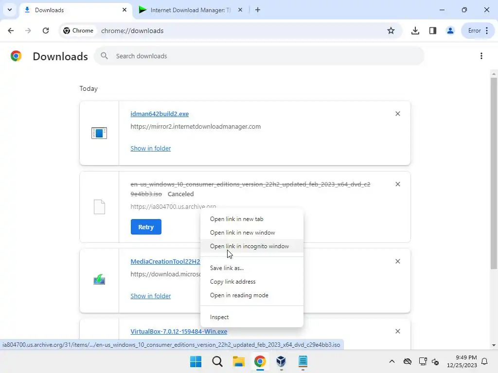Open the tab search dropdown arrow
The height and width of the screenshot is (373, 498).
tap(10, 10)
